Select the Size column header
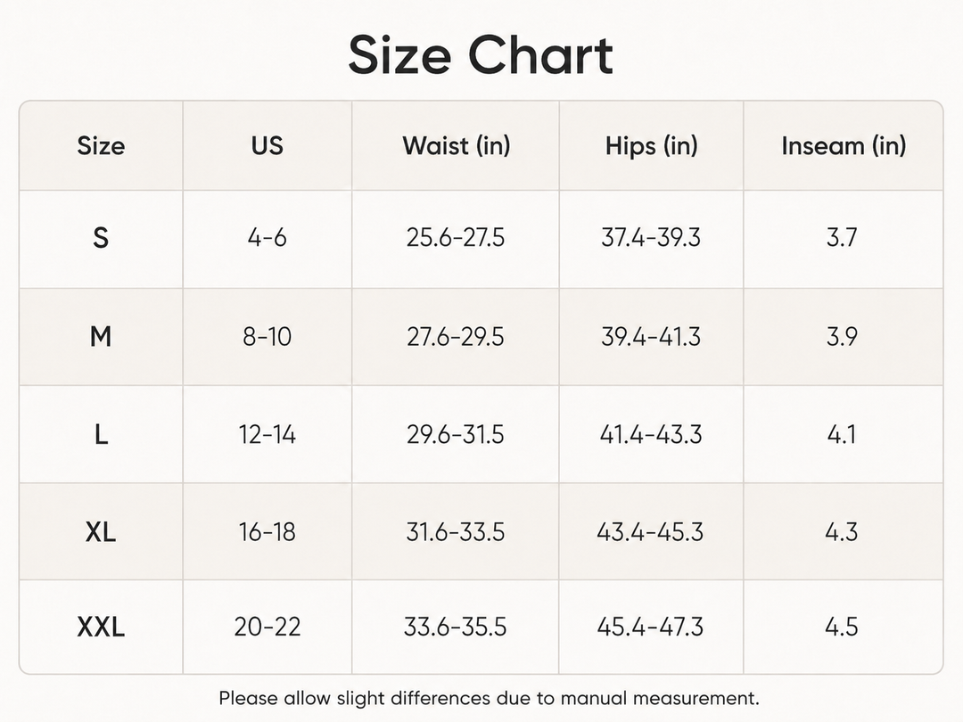 tap(101, 146)
